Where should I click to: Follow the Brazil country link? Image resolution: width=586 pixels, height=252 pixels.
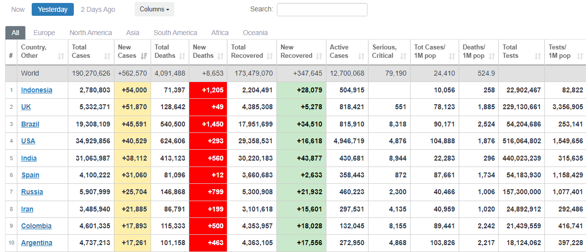tap(30, 124)
